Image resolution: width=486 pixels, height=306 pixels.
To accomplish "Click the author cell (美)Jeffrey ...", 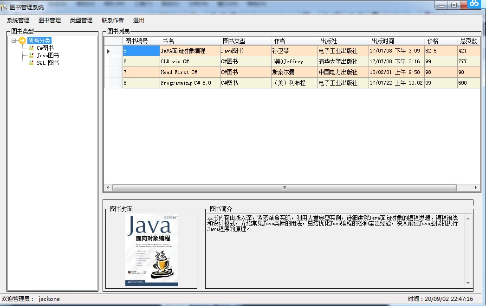I will 294,61.
